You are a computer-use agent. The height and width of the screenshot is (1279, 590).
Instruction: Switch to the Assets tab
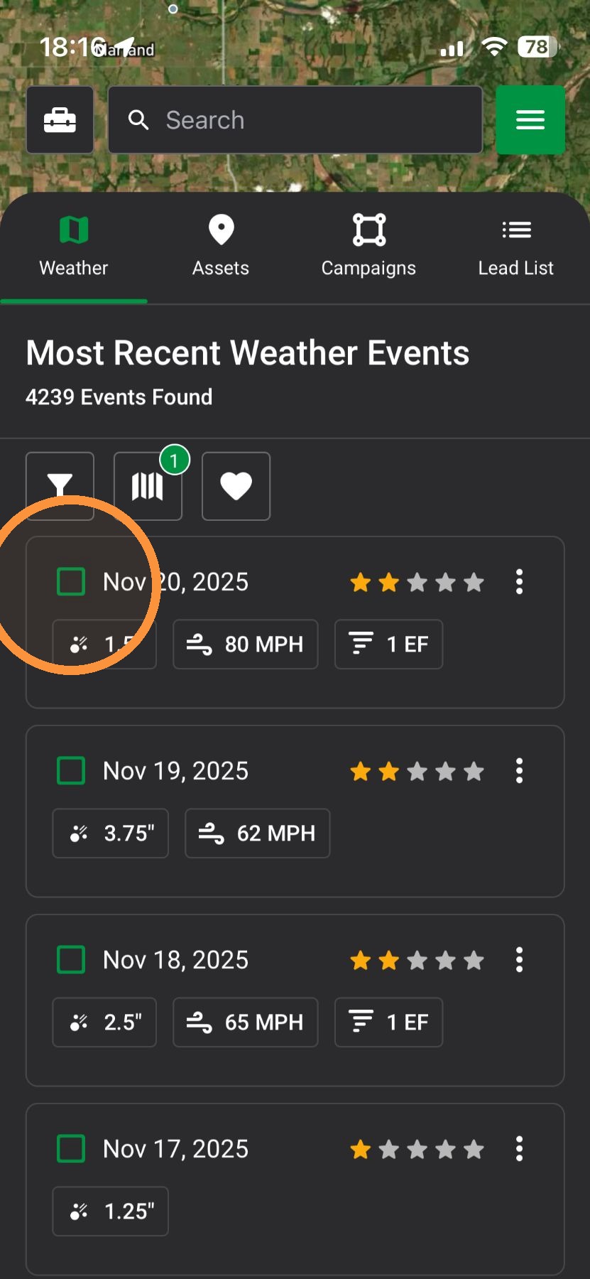(x=221, y=247)
